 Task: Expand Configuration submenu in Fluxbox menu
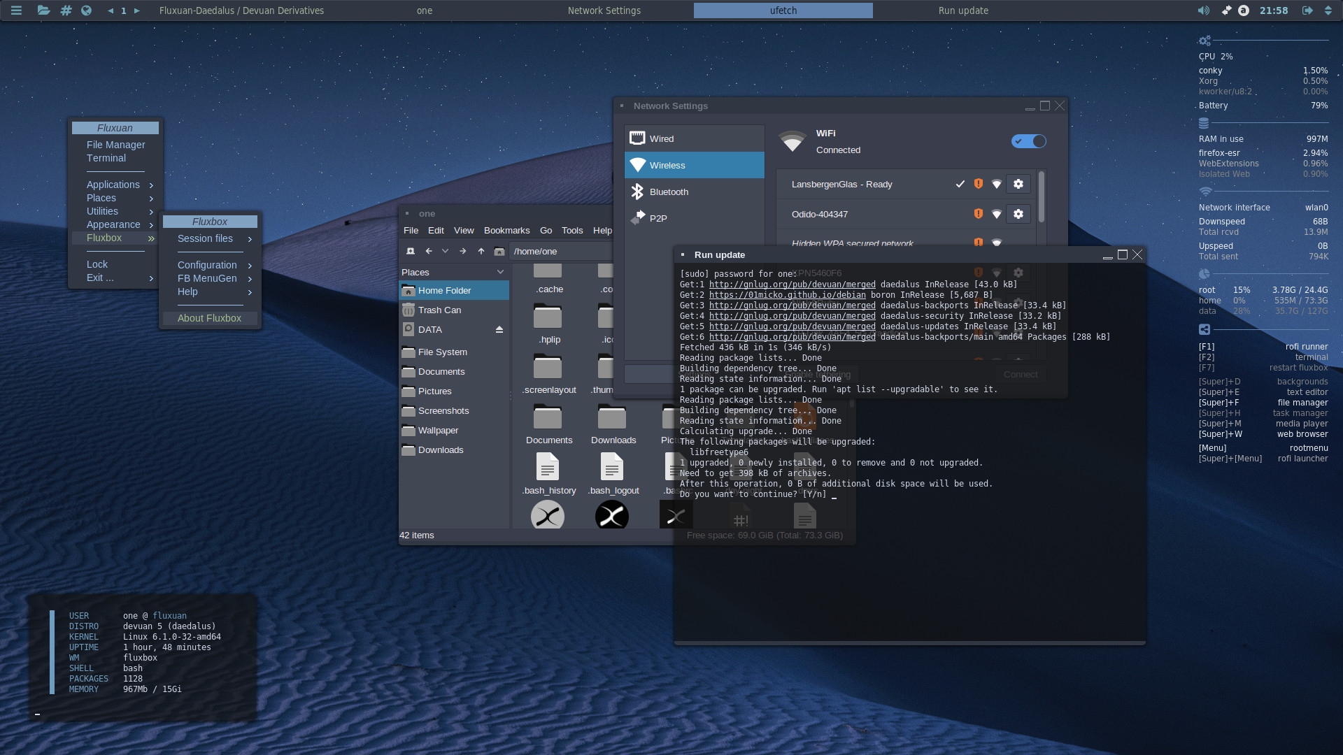(x=210, y=265)
